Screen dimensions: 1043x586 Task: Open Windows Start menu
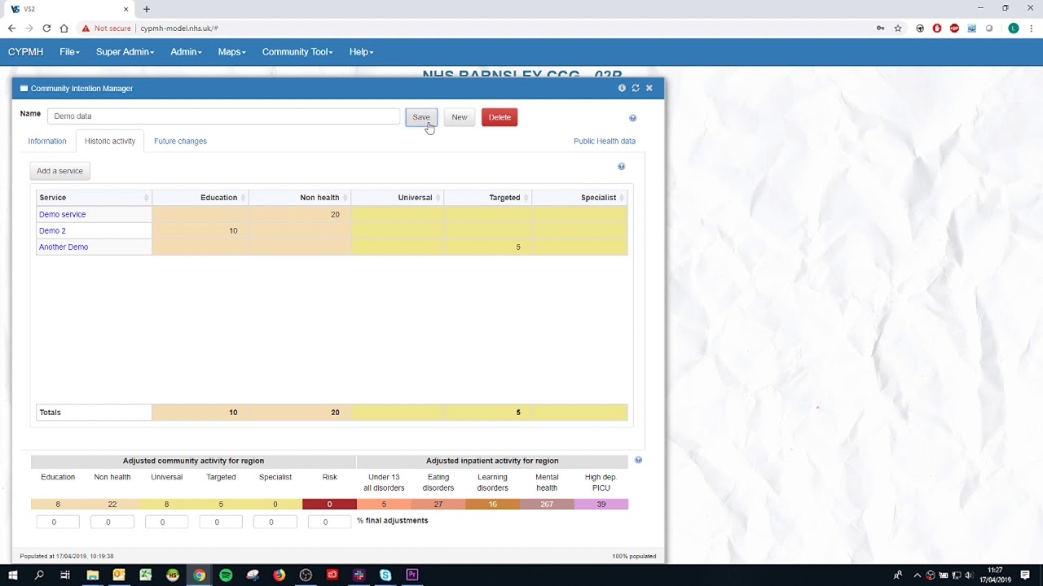click(13, 575)
